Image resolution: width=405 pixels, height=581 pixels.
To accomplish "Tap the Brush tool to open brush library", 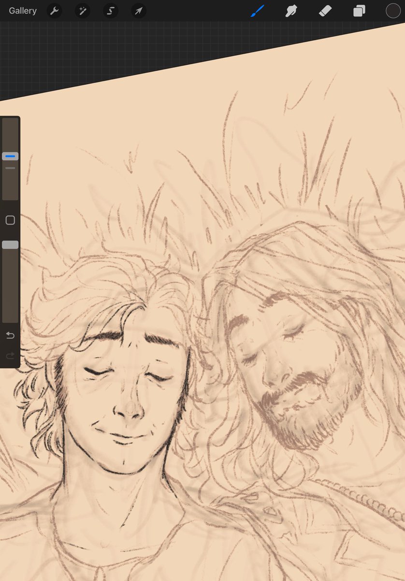I will pos(257,11).
